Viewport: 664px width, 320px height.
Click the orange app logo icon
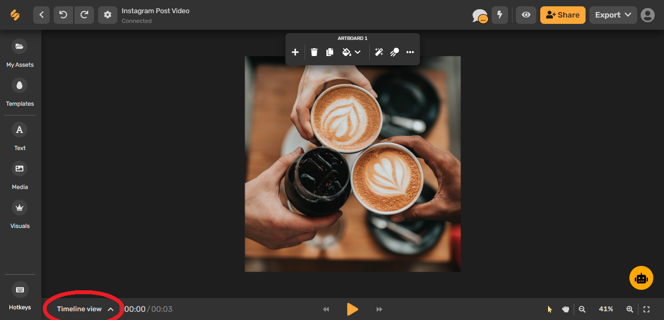(x=15, y=15)
